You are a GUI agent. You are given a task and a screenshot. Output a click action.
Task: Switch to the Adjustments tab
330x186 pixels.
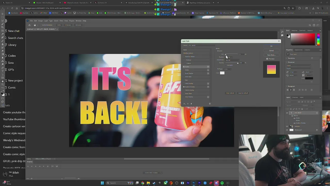click(299, 50)
